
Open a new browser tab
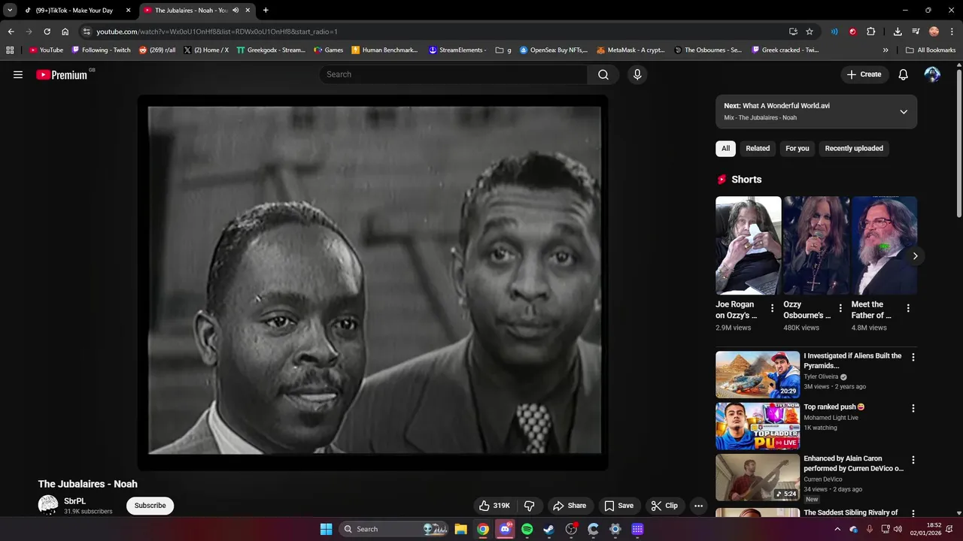coord(266,11)
